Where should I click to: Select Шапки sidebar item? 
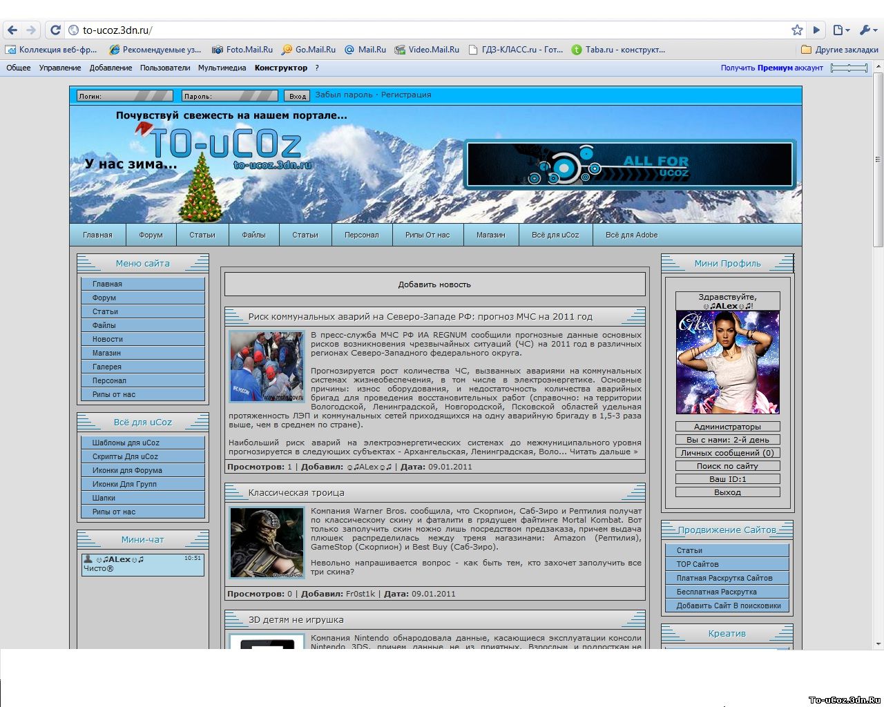143,498
